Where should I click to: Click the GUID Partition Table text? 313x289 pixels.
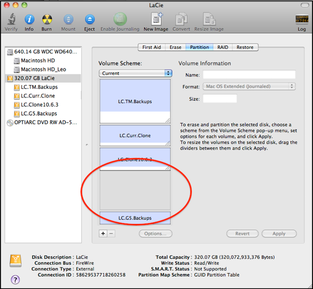click(216, 275)
